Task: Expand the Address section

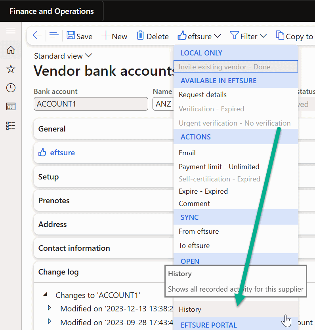Action: coord(103,224)
